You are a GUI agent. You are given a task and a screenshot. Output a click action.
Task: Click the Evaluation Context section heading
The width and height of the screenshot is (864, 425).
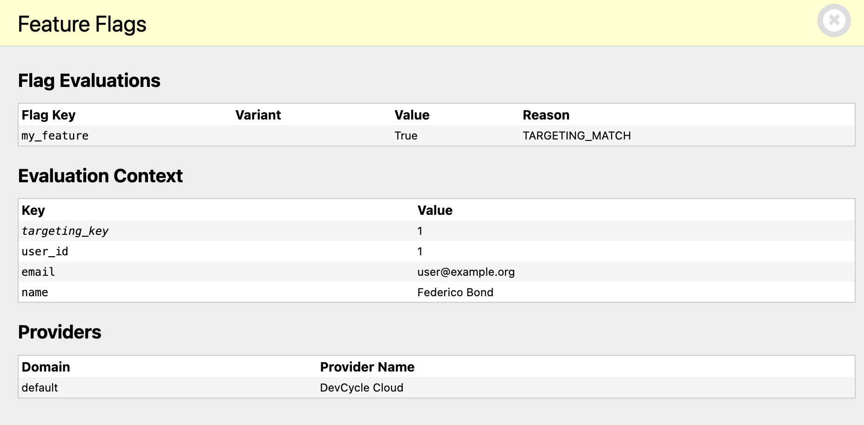point(100,176)
